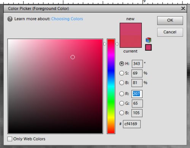Select the B brightness radio button
The height and width of the screenshot is (148, 190).
click(x=122, y=83)
